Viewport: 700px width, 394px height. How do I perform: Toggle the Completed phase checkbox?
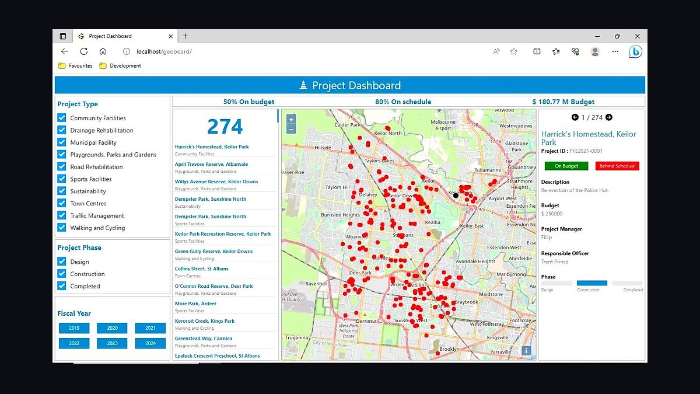pos(62,286)
